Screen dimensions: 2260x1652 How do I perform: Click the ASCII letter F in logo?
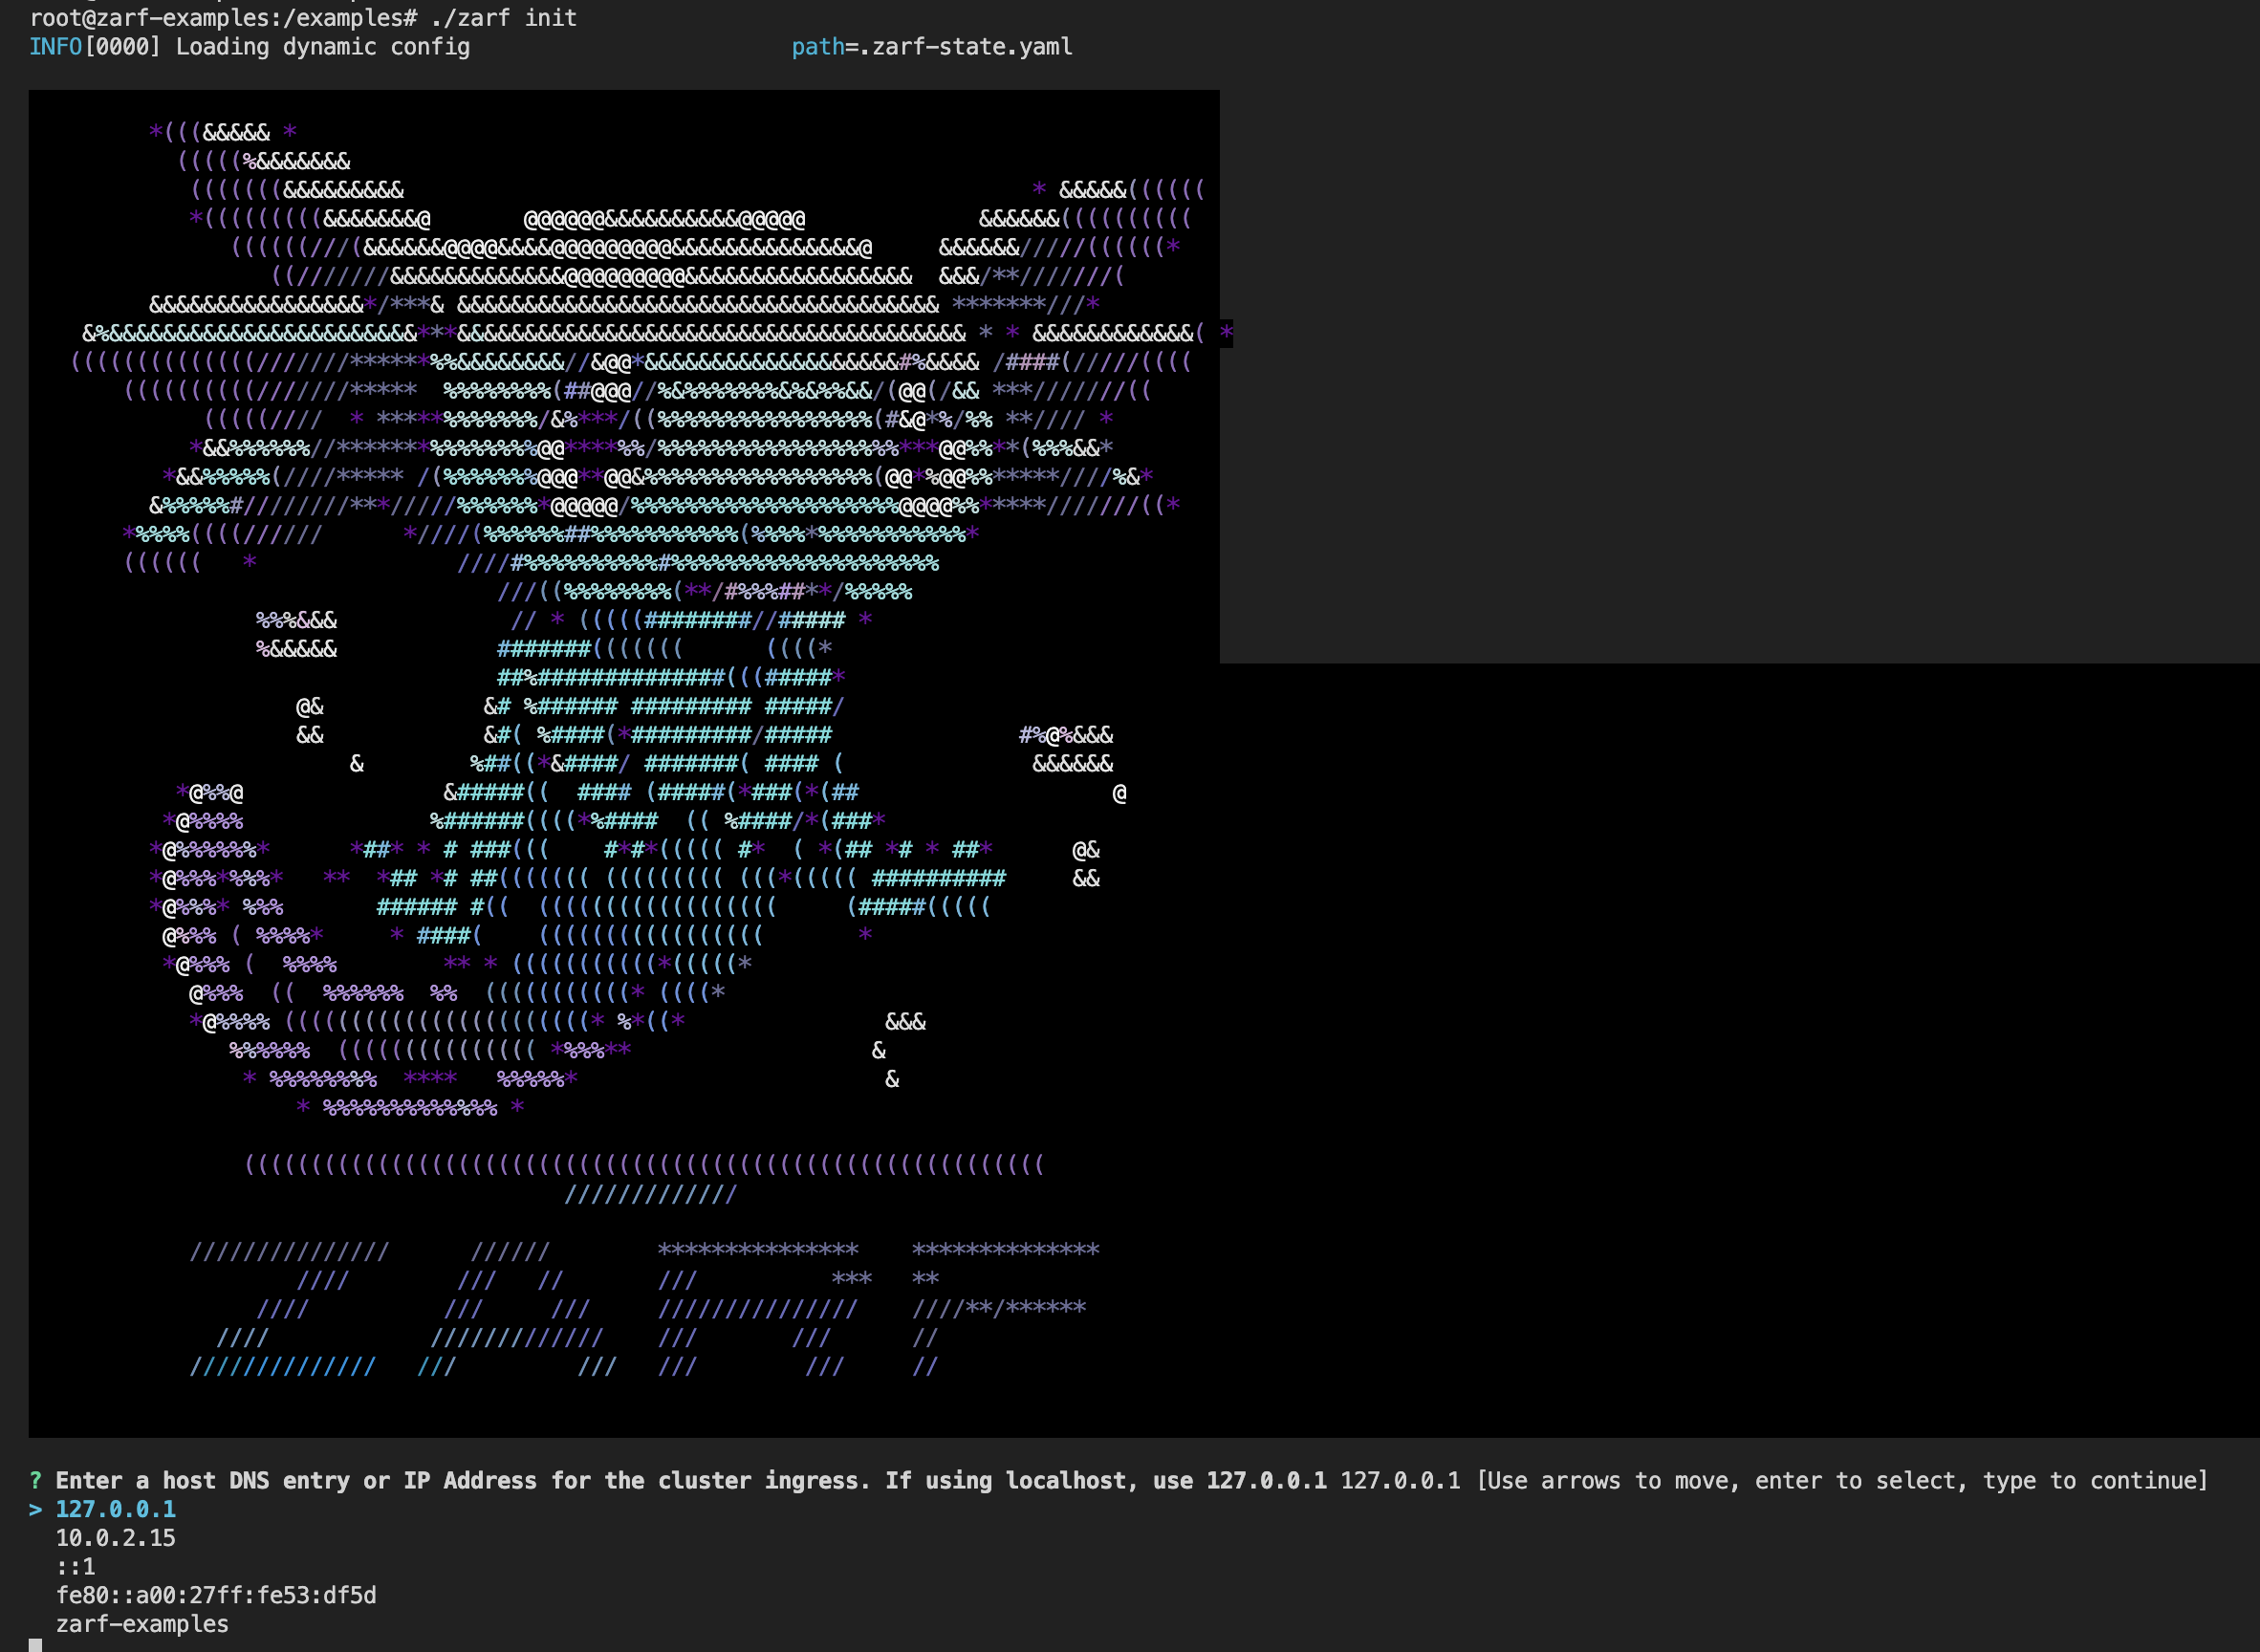click(1000, 1308)
